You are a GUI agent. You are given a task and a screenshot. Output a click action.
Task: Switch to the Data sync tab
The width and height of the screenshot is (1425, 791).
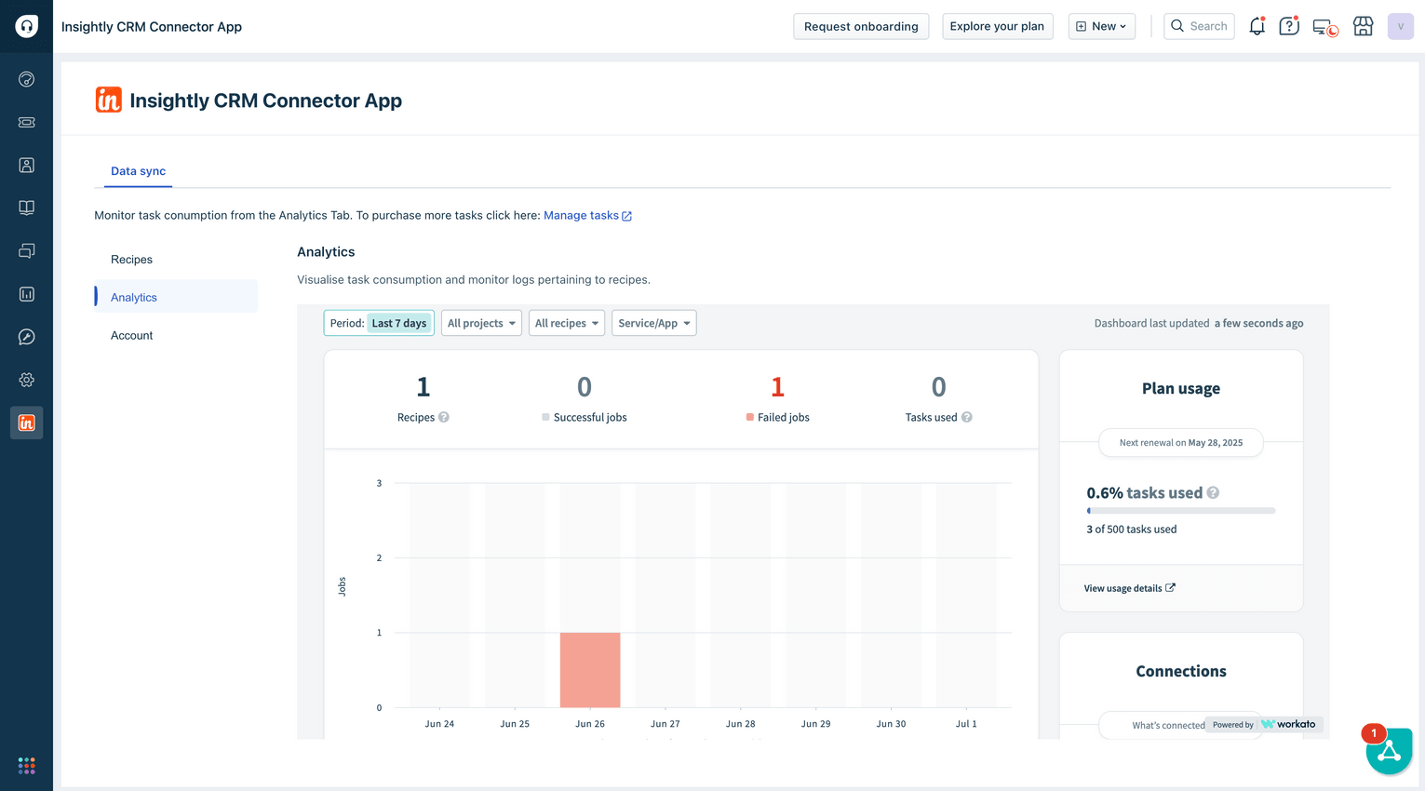pyautogui.click(x=138, y=171)
